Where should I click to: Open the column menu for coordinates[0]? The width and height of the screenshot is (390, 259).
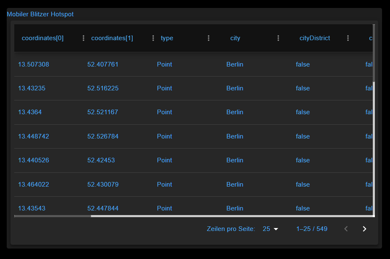83,38
